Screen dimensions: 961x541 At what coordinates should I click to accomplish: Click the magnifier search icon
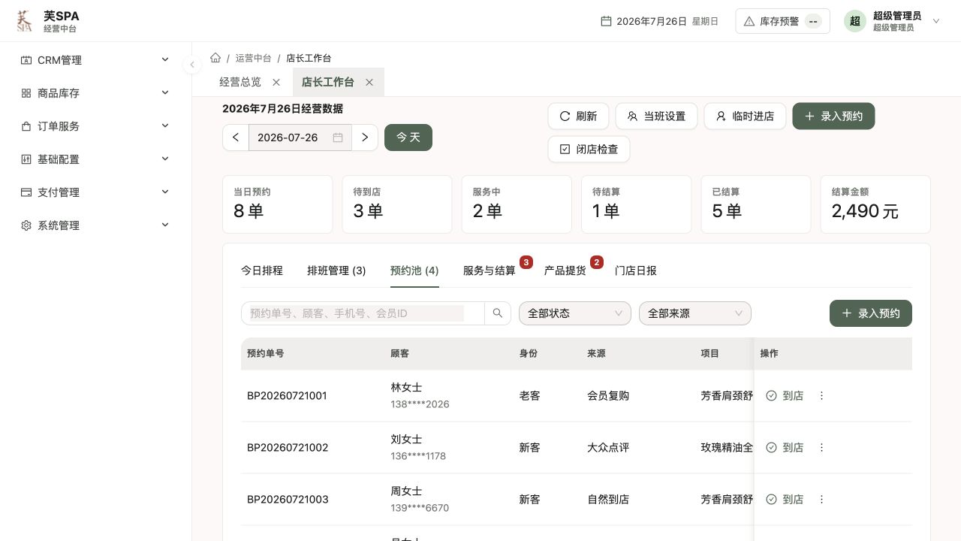498,313
